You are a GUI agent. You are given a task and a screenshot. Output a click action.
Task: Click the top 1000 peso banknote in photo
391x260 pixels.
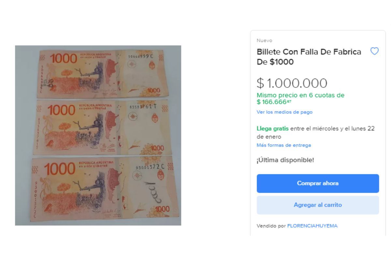(x=103, y=73)
